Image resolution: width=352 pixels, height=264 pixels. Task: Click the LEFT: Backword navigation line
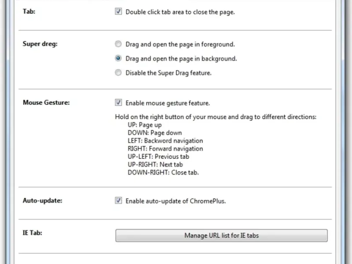pyautogui.click(x=165, y=141)
